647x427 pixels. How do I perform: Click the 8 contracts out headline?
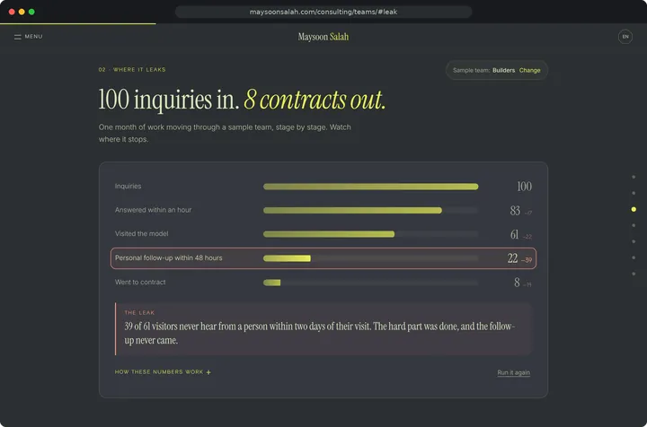[315, 100]
